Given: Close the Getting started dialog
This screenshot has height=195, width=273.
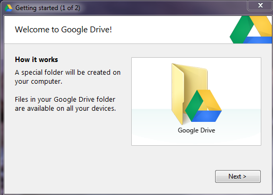Looking at the screenshot, I should click(x=260, y=5).
